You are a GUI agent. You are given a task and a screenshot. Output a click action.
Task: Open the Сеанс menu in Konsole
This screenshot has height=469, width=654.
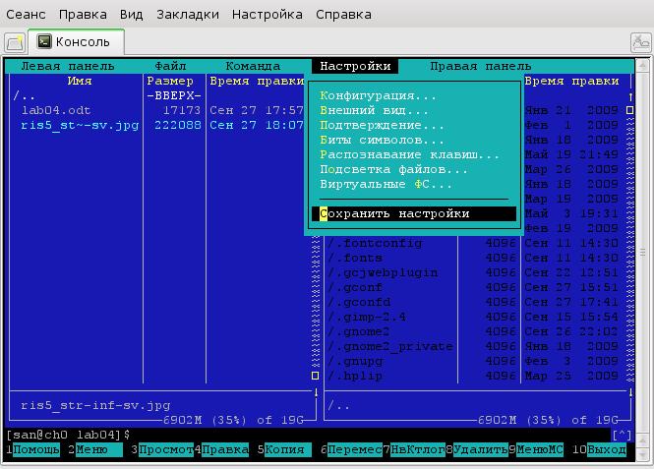pyautogui.click(x=25, y=15)
